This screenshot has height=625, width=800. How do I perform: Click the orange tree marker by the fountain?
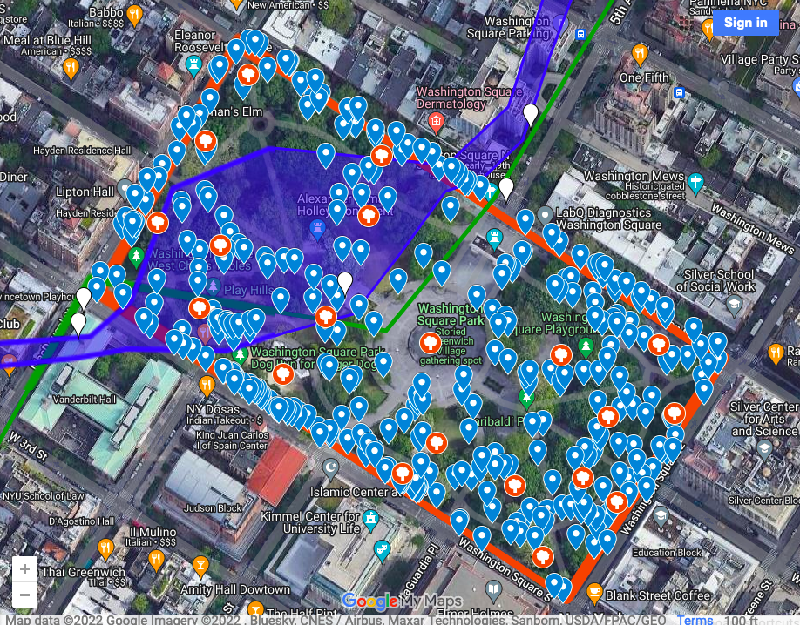click(x=431, y=343)
